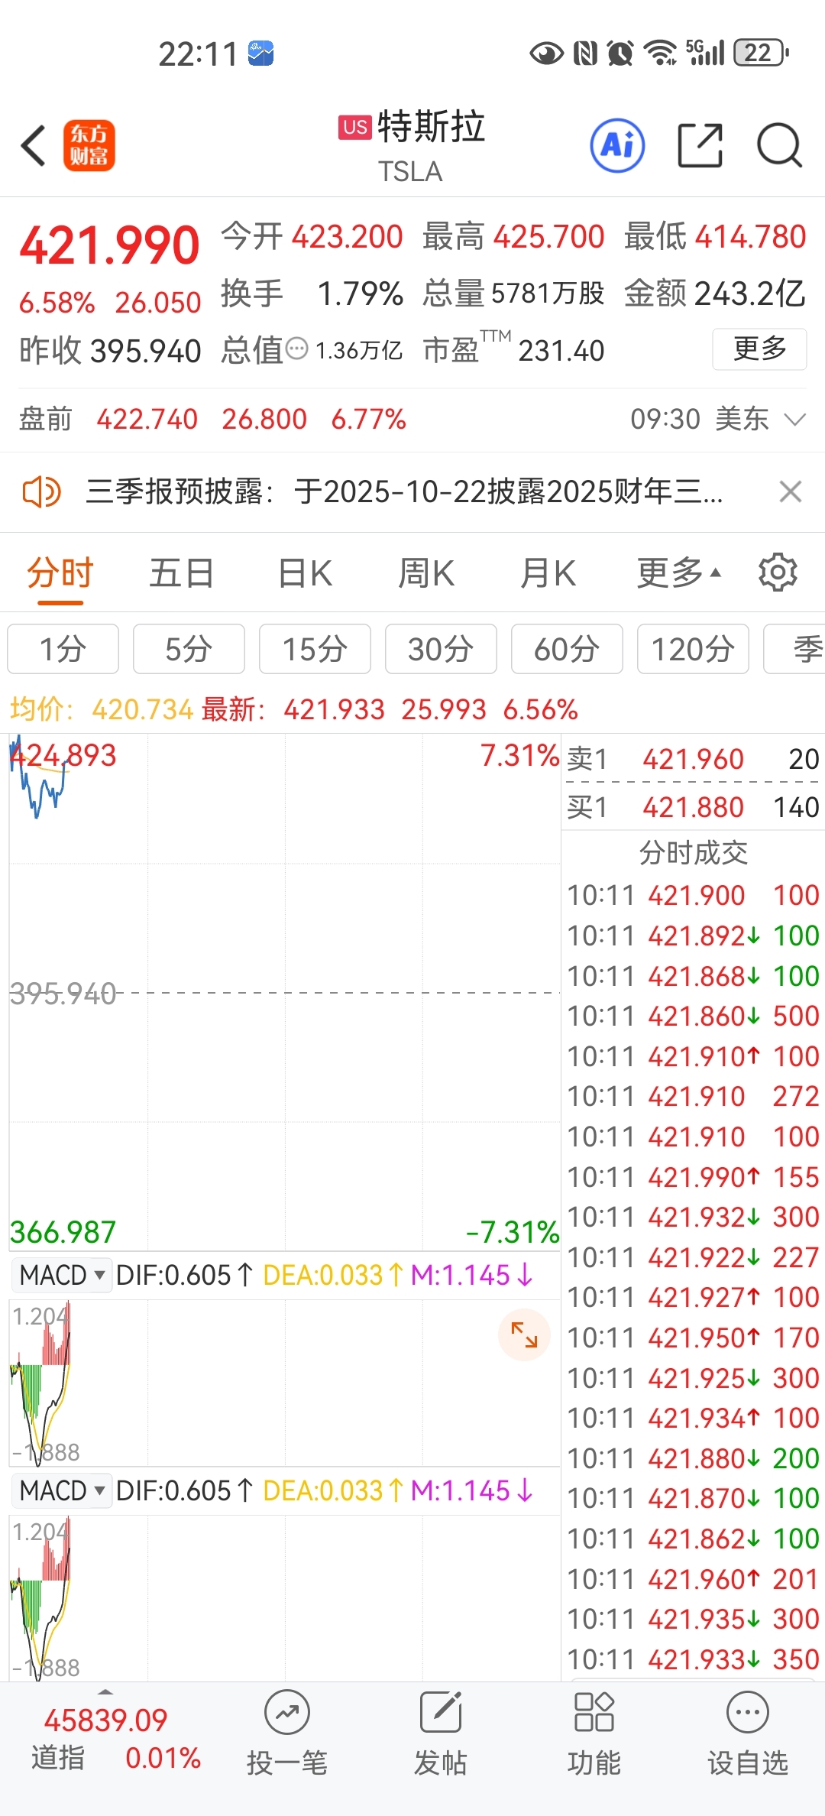Tap the battery status icon

click(x=762, y=53)
